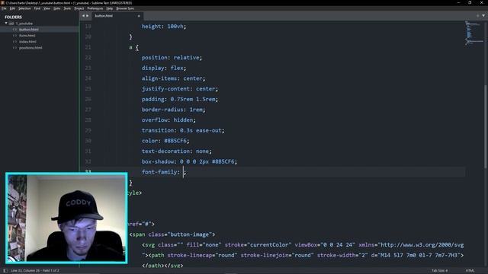
Task: Click the svg tag's viewBox attribute
Action: [325, 245]
